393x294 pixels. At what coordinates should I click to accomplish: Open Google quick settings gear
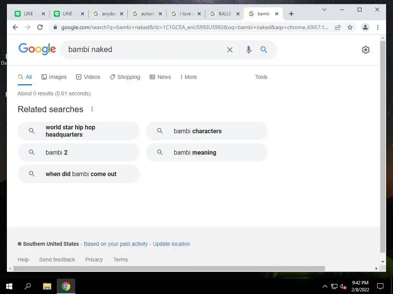click(x=365, y=50)
